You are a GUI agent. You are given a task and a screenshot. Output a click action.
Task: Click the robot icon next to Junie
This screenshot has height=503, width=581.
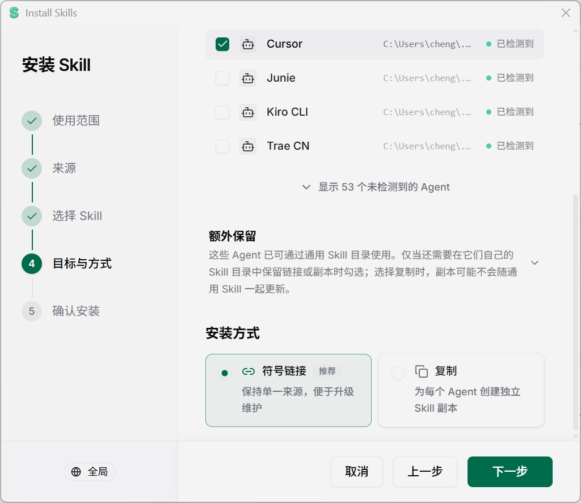point(248,78)
